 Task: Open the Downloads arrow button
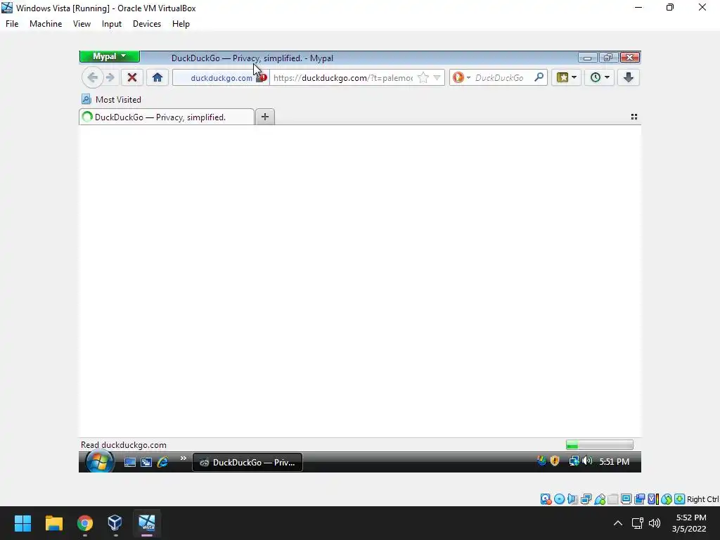629,77
